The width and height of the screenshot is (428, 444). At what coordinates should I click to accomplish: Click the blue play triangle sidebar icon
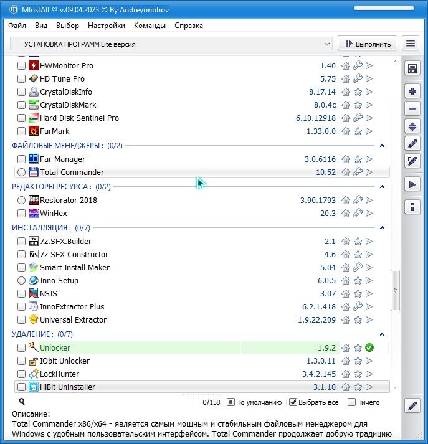pos(412,184)
